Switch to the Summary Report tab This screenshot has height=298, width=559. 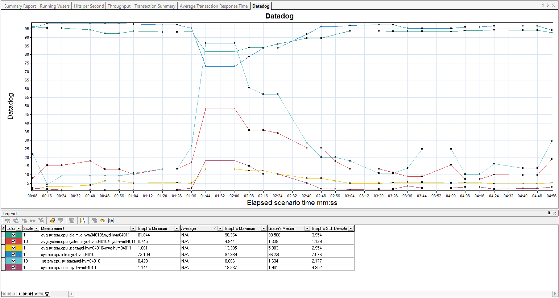tap(20, 6)
